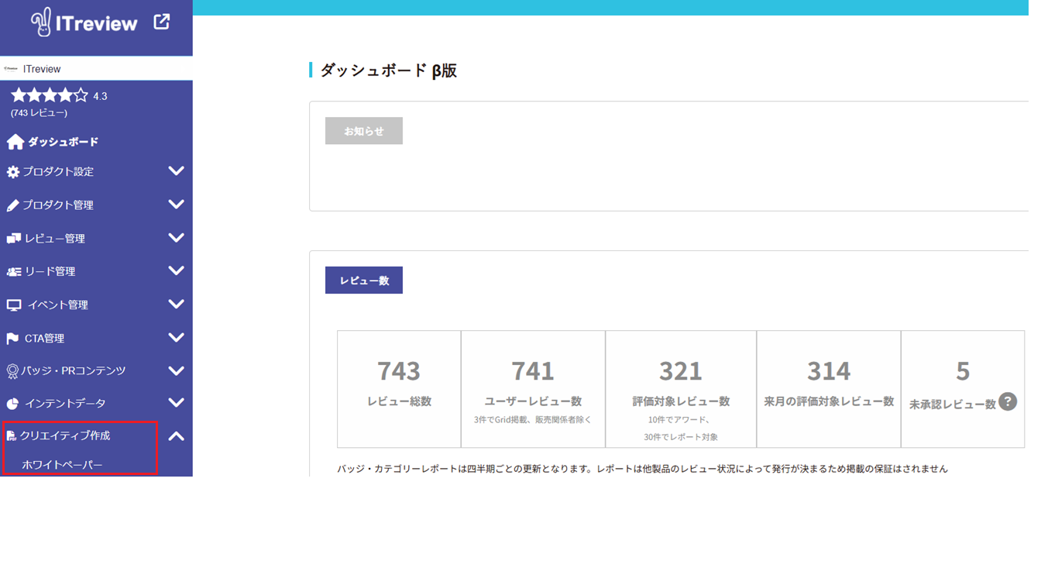The width and height of the screenshot is (1041, 568).
Task: Click the pie chart icon for インテントデータ
Action: pyautogui.click(x=12, y=404)
